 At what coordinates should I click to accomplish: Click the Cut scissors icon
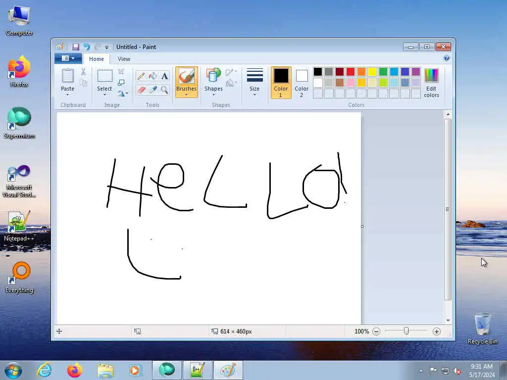(x=83, y=72)
